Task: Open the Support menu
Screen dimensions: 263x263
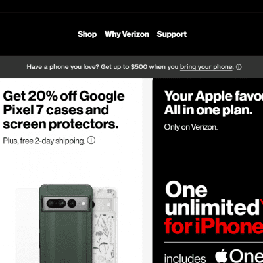Action: coord(172,34)
